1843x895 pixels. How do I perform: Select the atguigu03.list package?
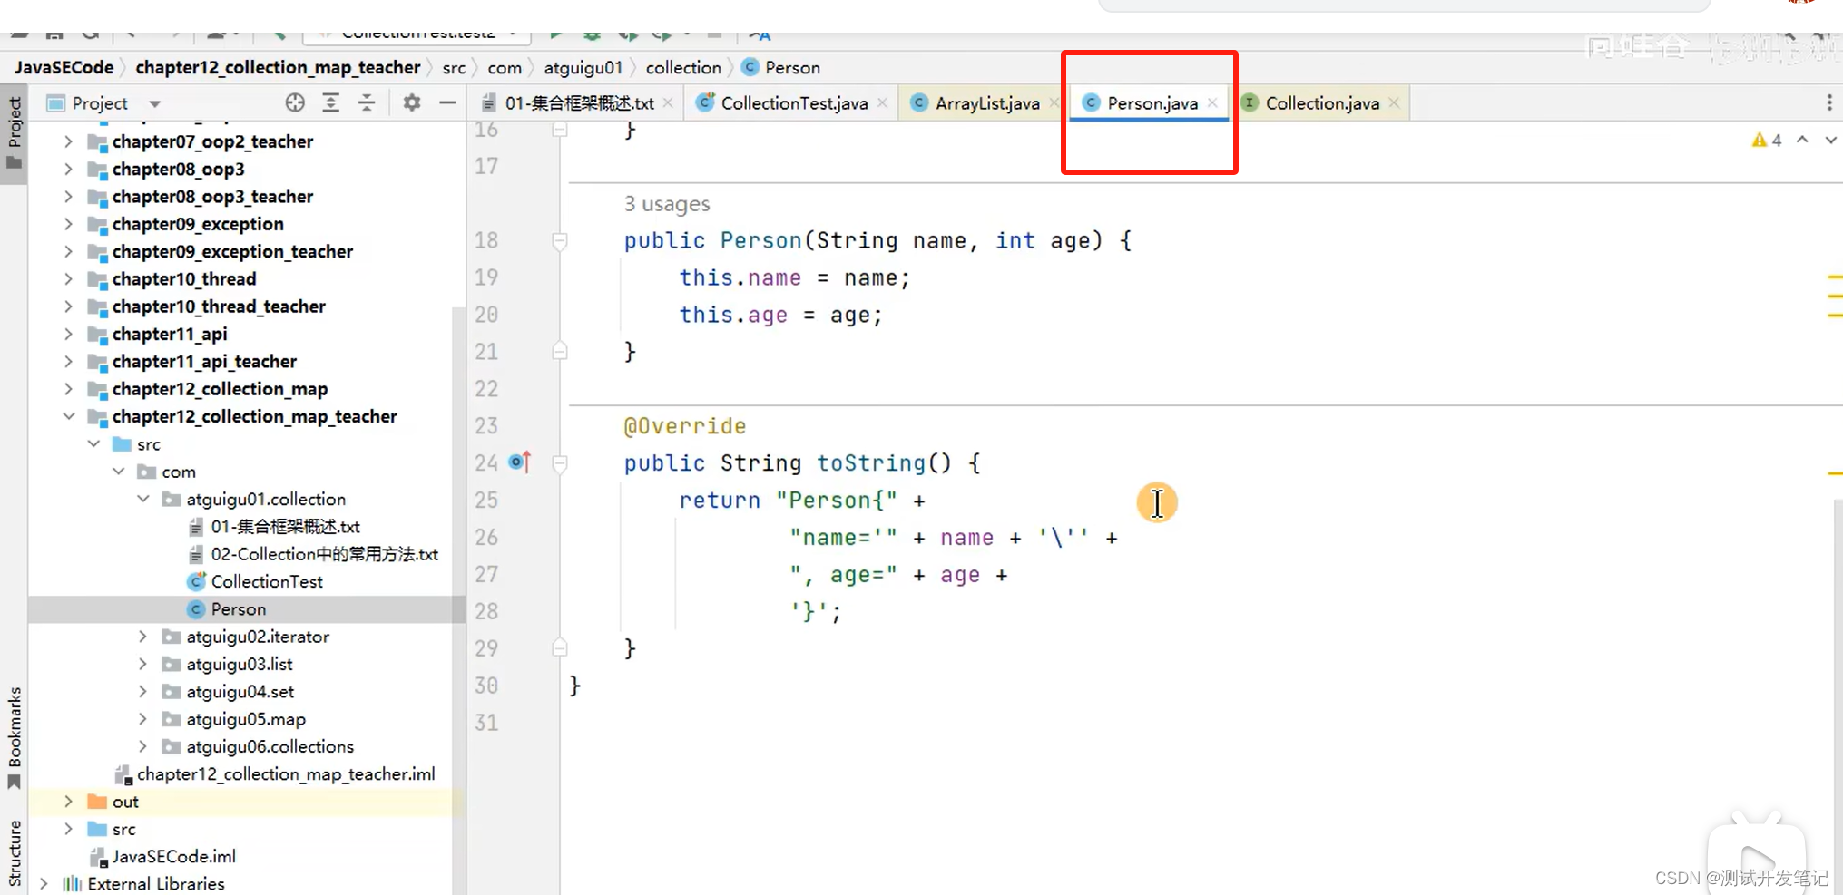click(240, 664)
